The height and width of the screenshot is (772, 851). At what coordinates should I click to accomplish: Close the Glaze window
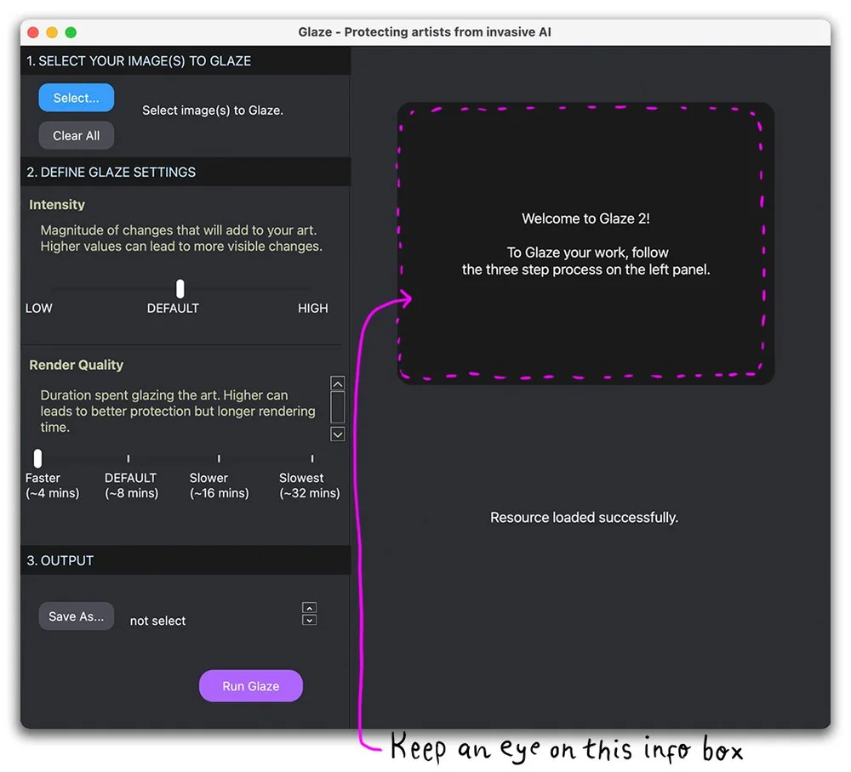click(33, 32)
